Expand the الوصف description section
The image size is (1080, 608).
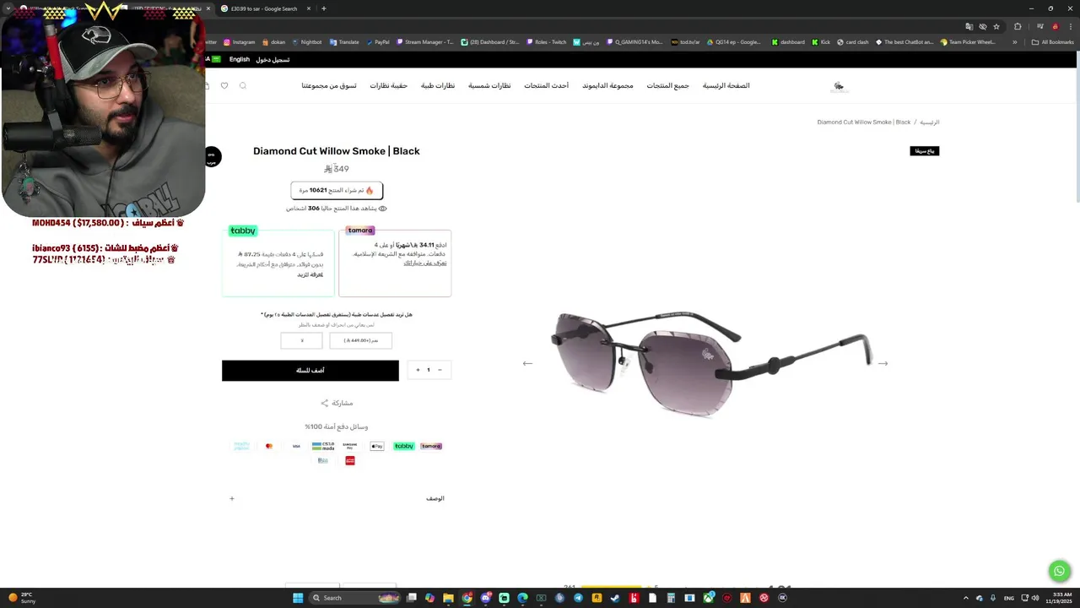[333, 498]
